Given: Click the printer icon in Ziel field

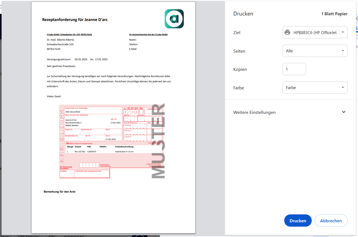Looking at the screenshot, I should coord(287,32).
